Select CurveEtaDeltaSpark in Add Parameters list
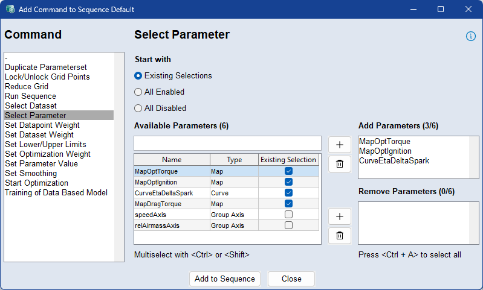The image size is (483, 290). tap(389, 161)
